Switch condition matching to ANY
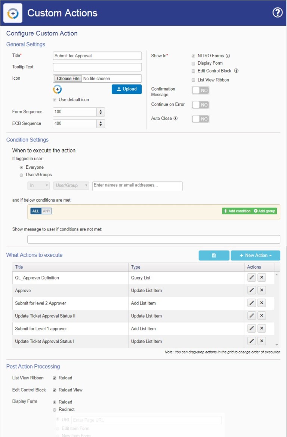Viewport: 287px width, 437px height. tap(47, 211)
